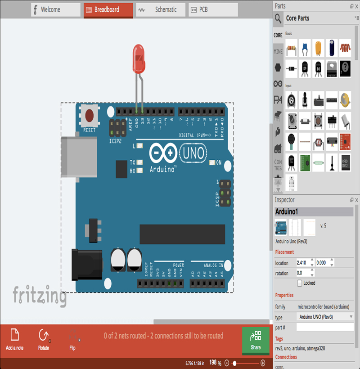Click the Flip button in bottom toolbar

click(x=72, y=337)
